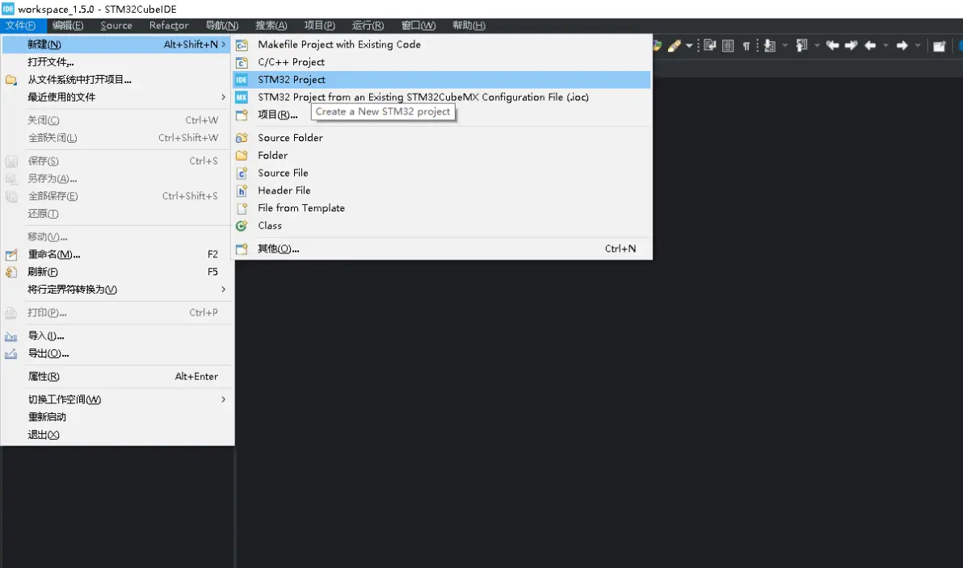This screenshot has height=568, width=963.
Task: Choose 导出(O)... entry
Action: [x=117, y=353]
